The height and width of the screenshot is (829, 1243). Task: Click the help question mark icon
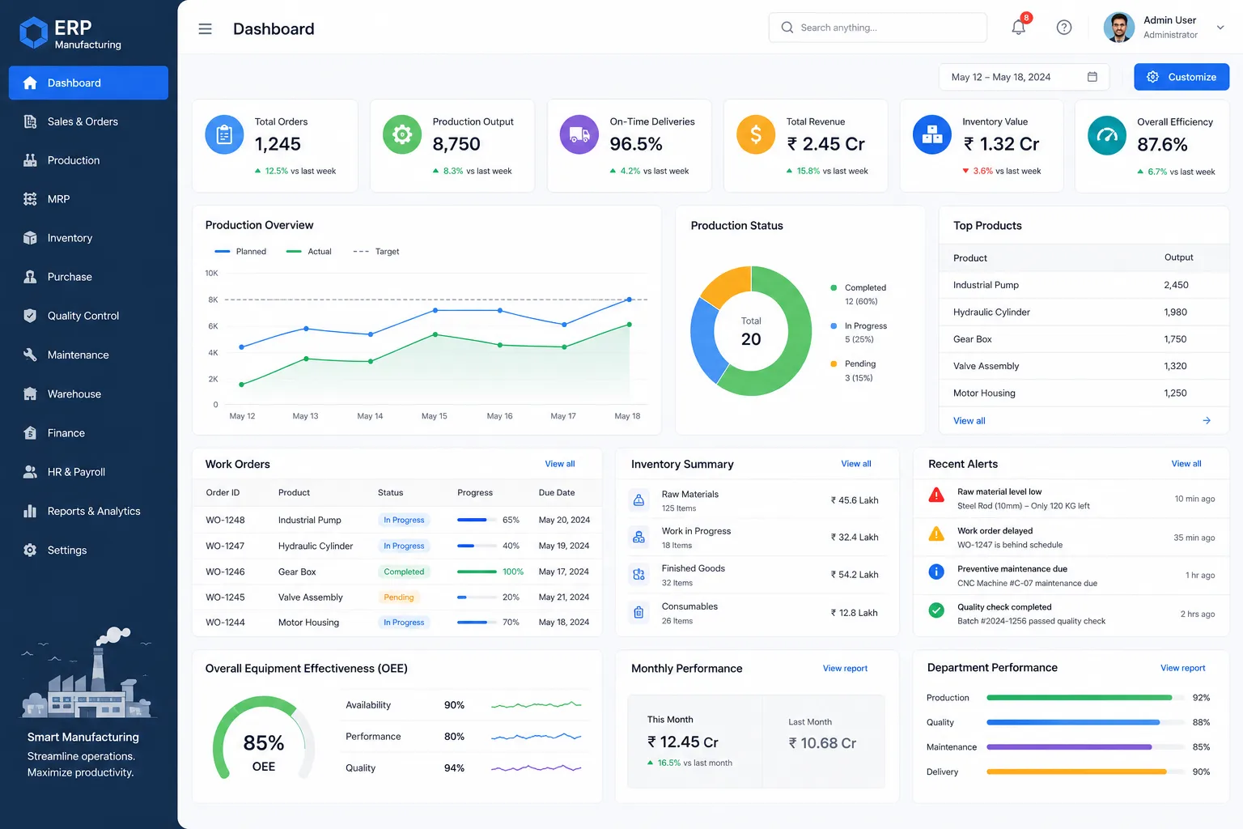coord(1064,28)
